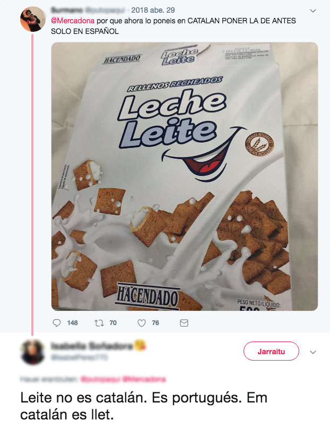Expand the first tweet's chevron menu
Viewport: 330px width, 429px height.
pos(312,11)
